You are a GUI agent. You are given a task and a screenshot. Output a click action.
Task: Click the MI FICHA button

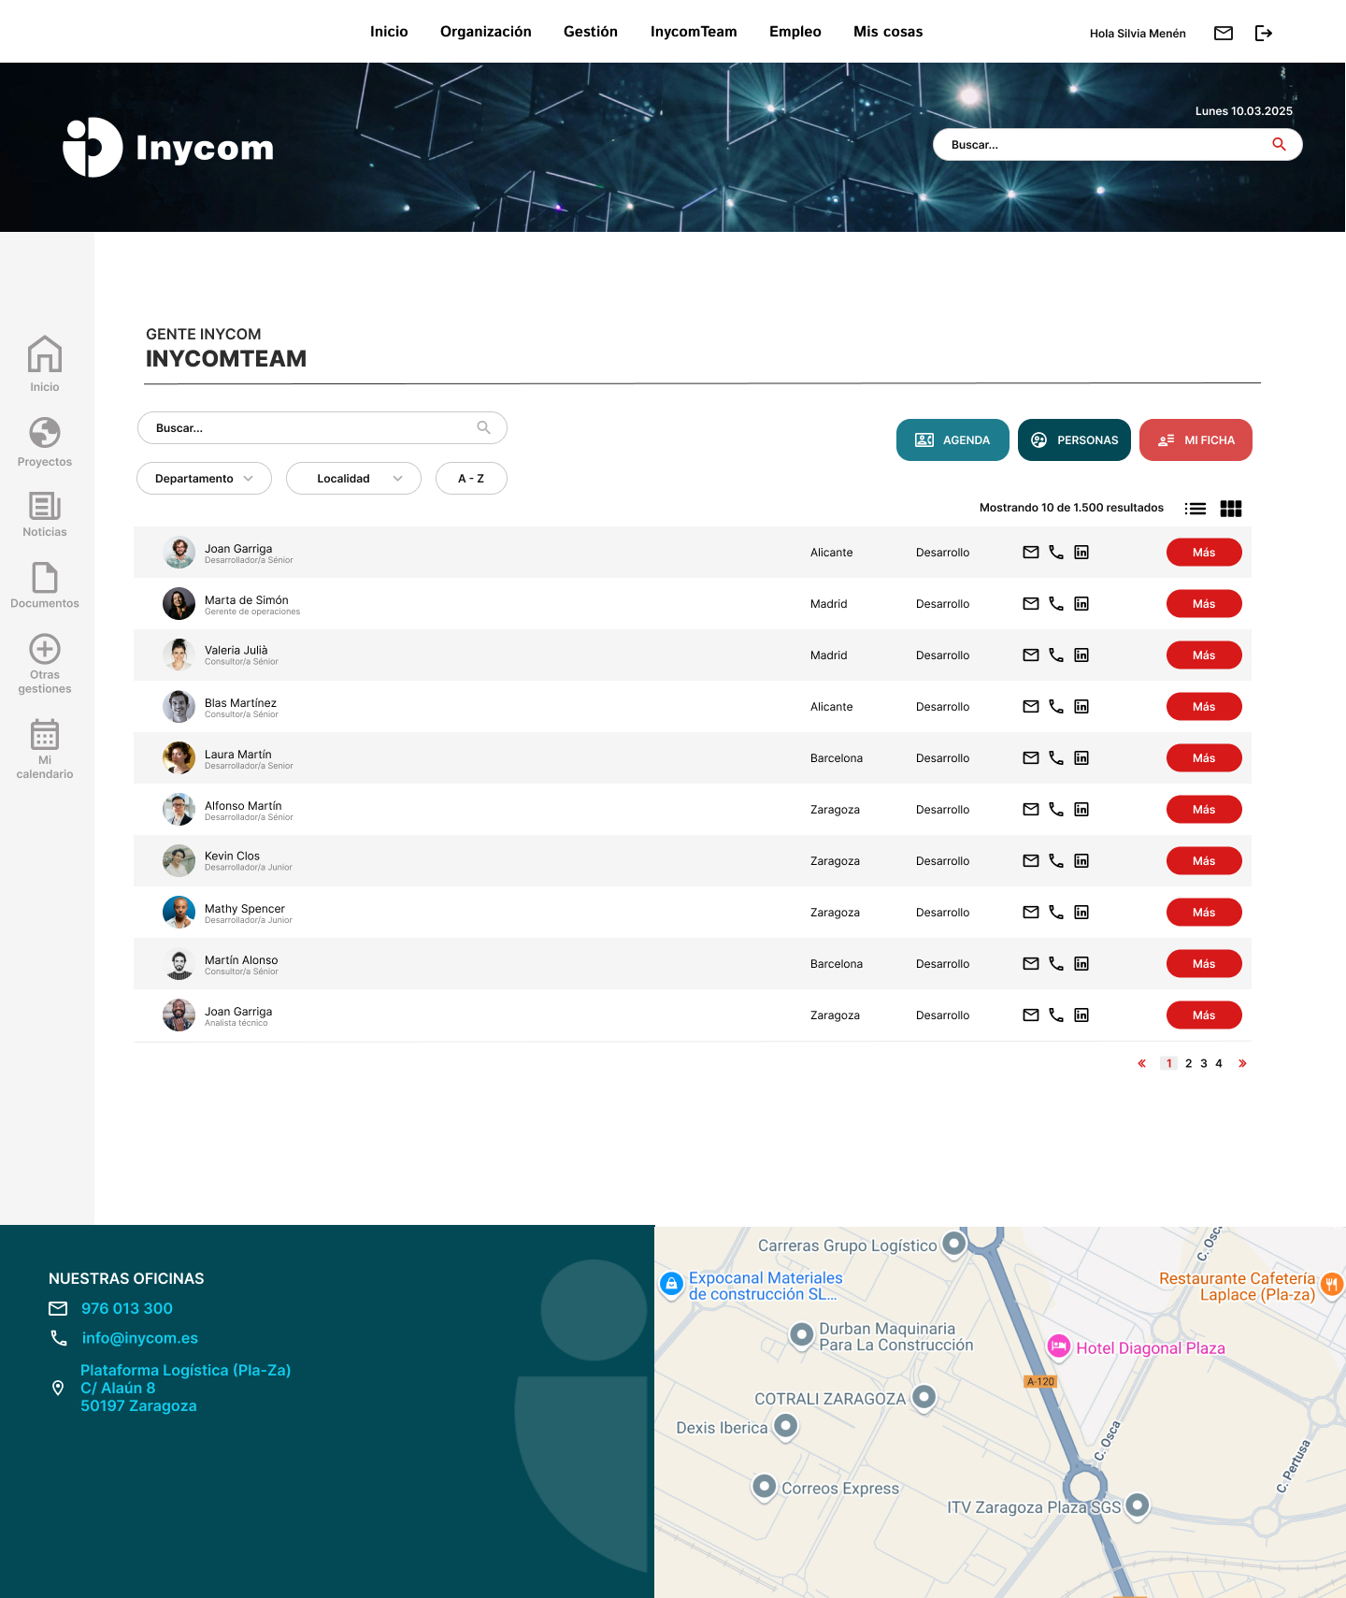click(1196, 440)
